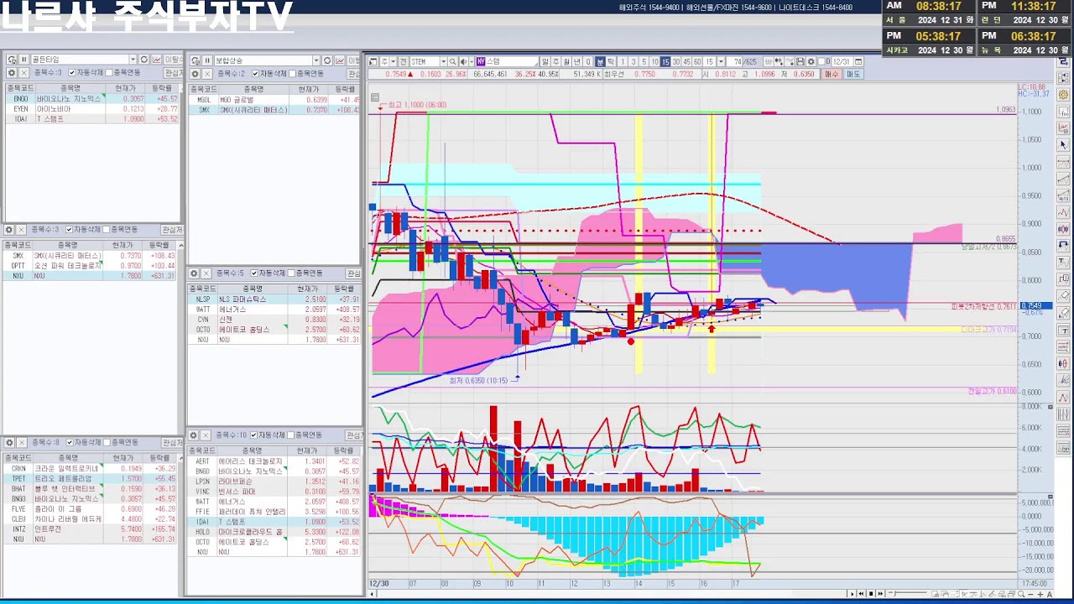
Task: Pause the 보합상승 watchlist updates
Action: [206, 60]
